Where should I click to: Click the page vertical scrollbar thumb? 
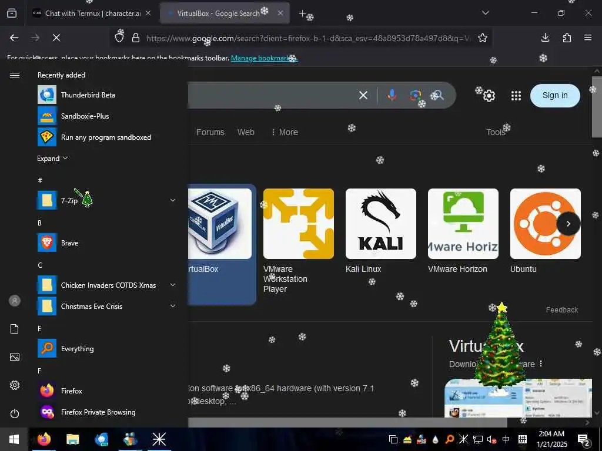coord(597,107)
